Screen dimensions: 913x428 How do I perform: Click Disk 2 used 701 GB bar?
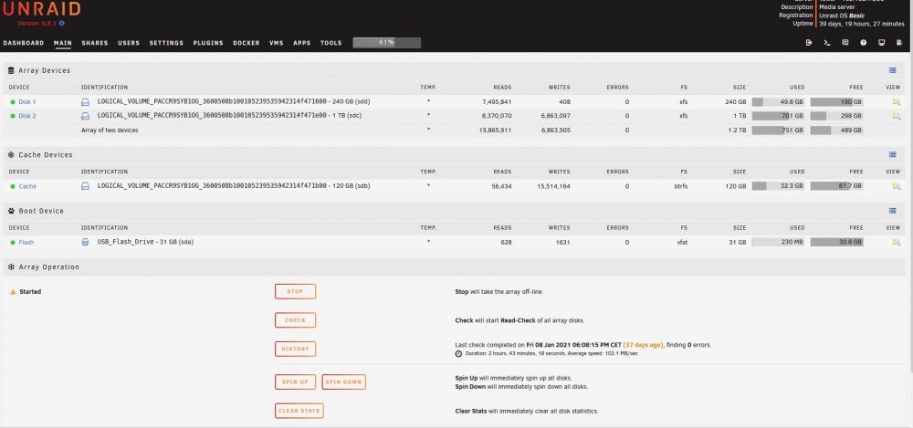tap(779, 116)
